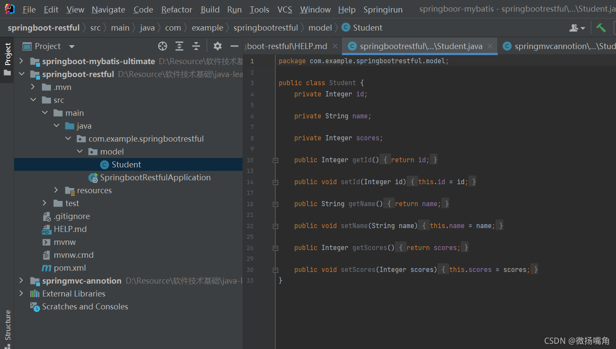Select the mvnw.cmd file
616x349 pixels.
tap(73, 255)
